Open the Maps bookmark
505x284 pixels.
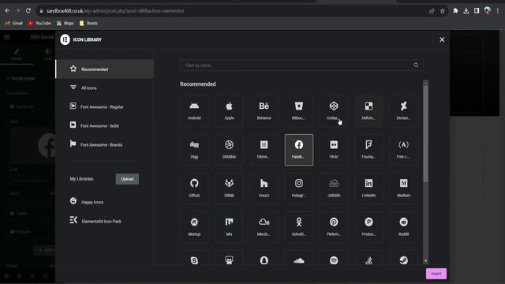pos(65,23)
